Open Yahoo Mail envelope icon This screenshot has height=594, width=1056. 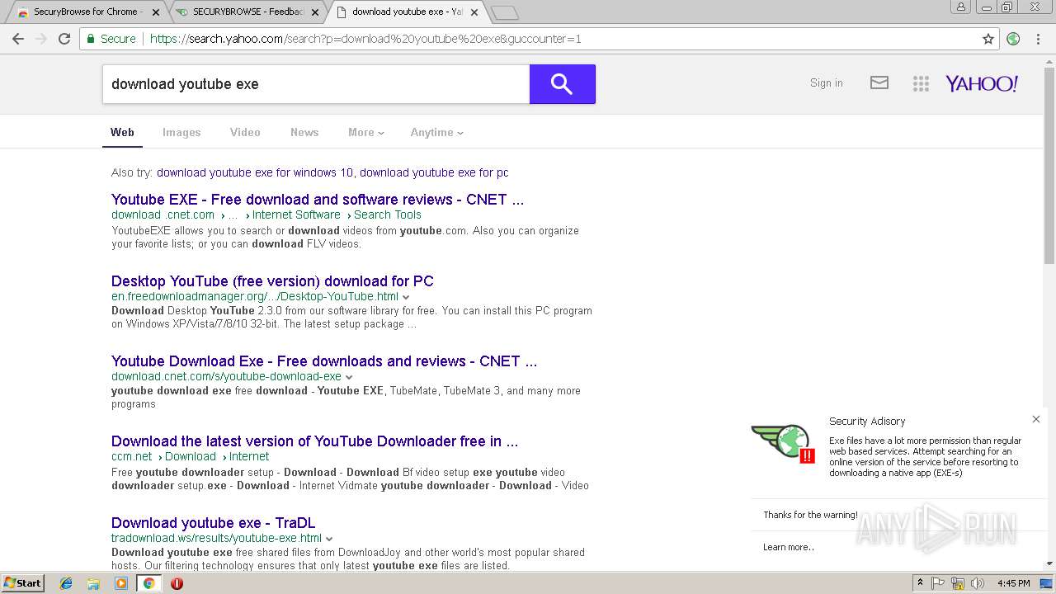879,82
